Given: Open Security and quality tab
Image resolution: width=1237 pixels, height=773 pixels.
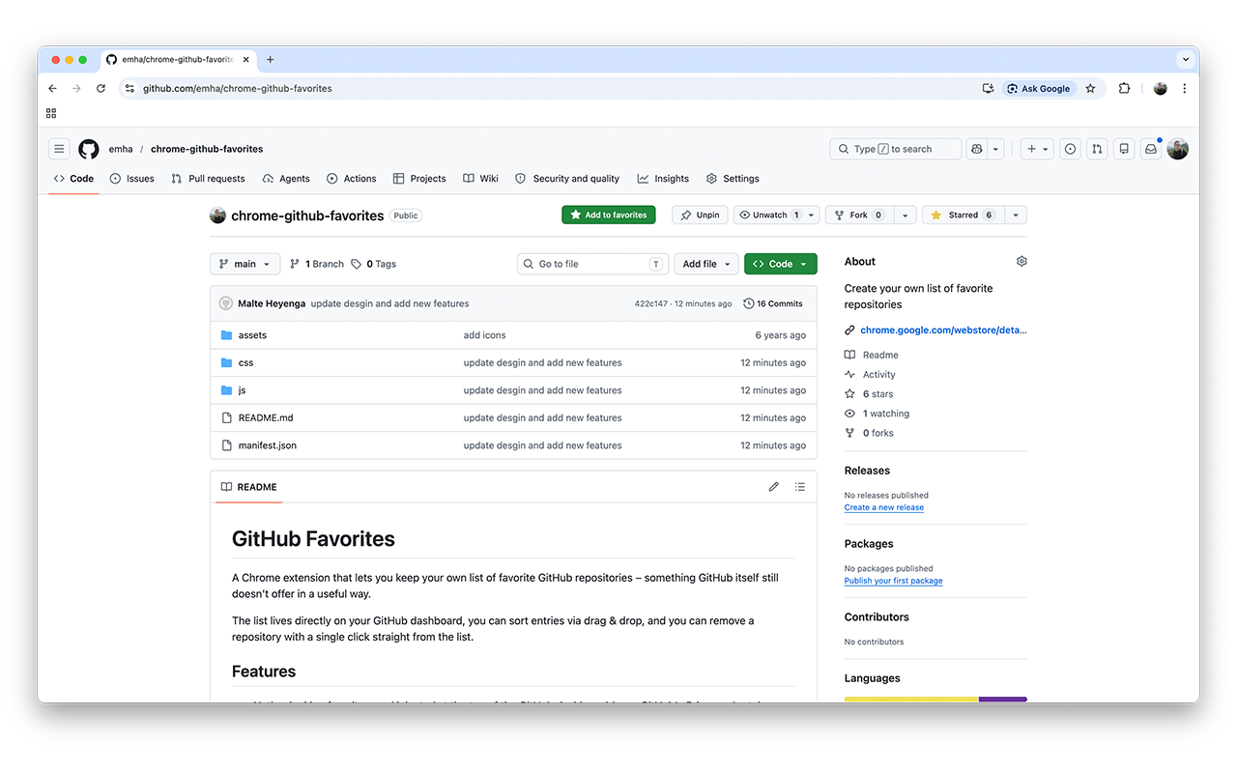Looking at the screenshot, I should [567, 179].
